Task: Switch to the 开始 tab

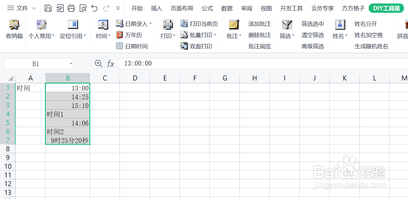Action: pos(137,8)
